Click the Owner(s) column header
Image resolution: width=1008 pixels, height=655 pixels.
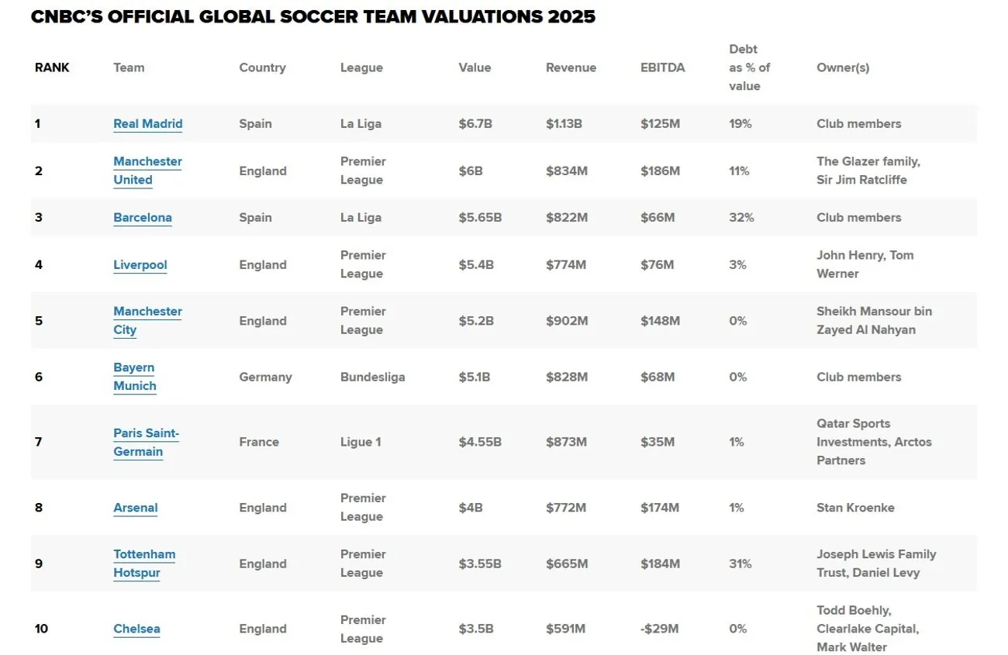(x=843, y=67)
